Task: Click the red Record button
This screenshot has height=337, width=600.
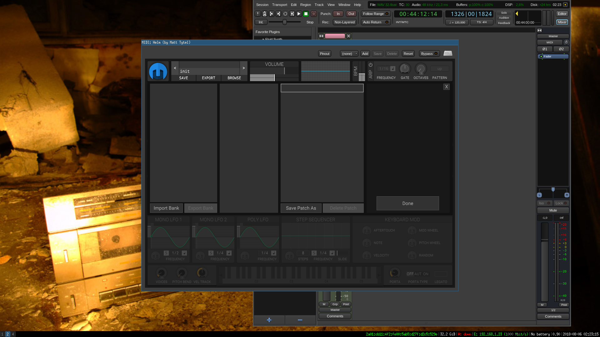Action: [314, 14]
